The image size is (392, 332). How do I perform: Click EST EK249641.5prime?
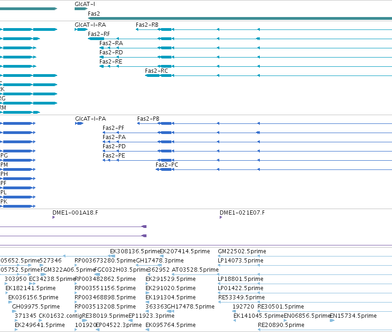[x=40, y=326]
